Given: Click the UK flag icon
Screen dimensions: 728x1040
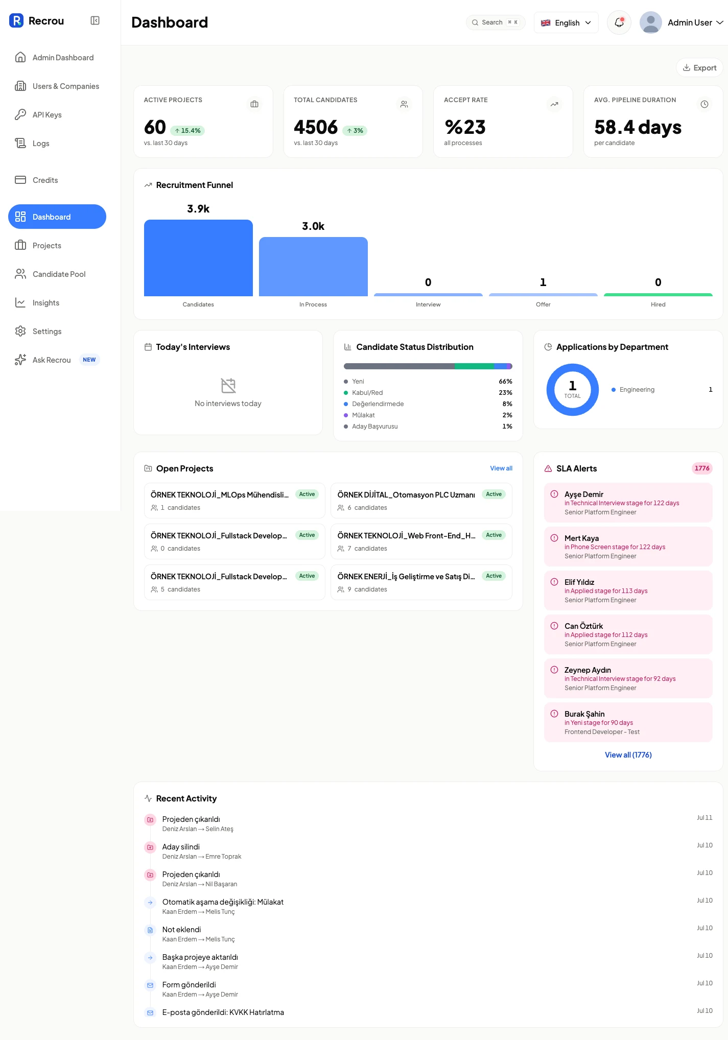Looking at the screenshot, I should [546, 23].
